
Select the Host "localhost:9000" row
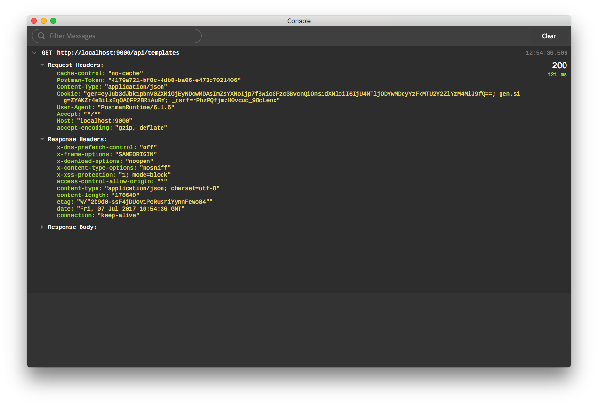click(95, 121)
